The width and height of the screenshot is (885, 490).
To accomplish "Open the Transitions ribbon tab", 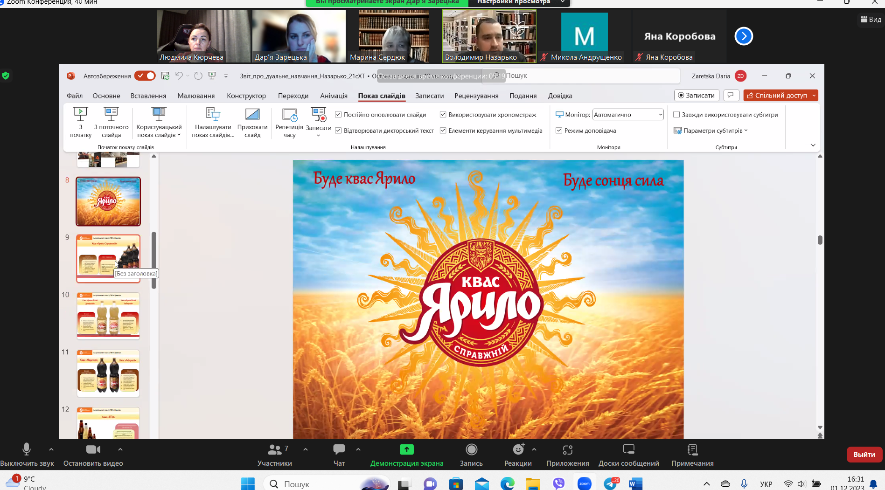I will pyautogui.click(x=293, y=96).
